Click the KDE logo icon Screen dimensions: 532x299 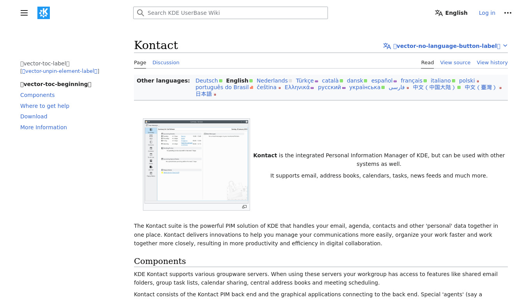tap(44, 13)
